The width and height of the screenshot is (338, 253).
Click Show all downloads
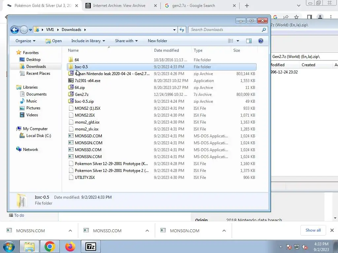point(313,230)
